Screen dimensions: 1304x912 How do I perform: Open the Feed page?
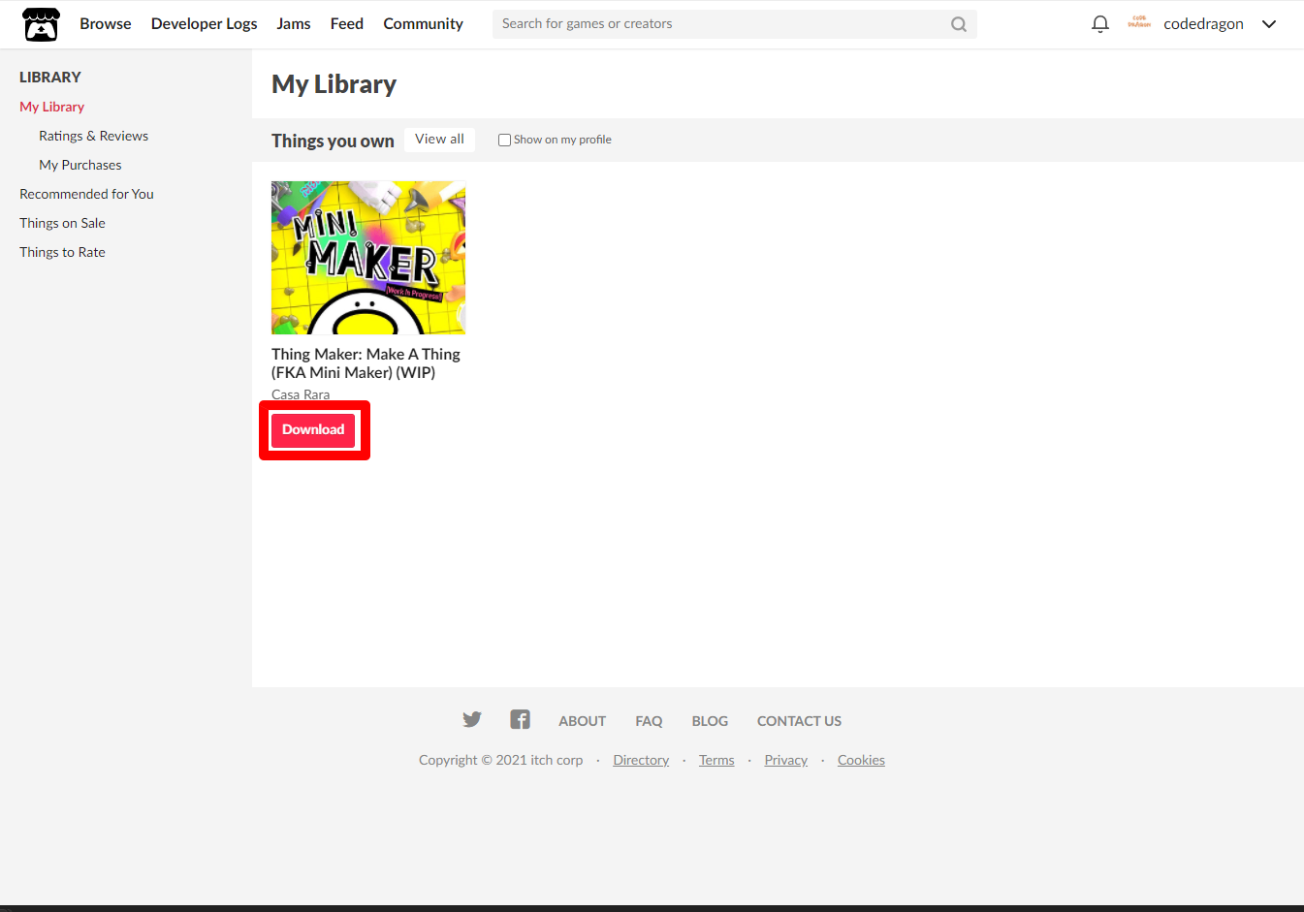(x=347, y=23)
